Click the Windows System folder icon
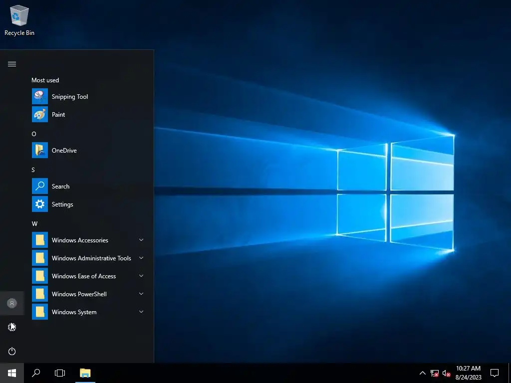Image resolution: width=511 pixels, height=383 pixels. point(40,312)
